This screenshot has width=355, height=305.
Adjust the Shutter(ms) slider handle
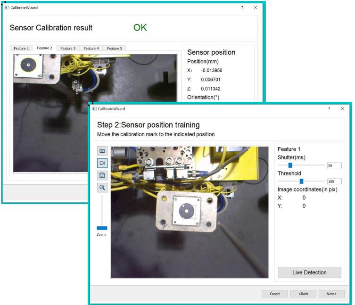tap(290, 165)
